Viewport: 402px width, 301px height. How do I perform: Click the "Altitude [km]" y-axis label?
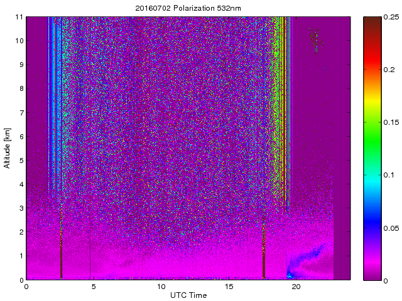(8, 148)
